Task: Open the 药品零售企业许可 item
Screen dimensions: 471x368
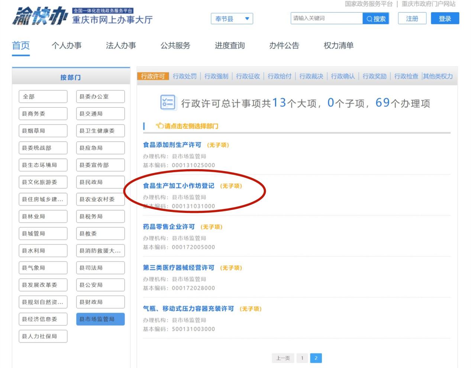Action: pyautogui.click(x=169, y=227)
